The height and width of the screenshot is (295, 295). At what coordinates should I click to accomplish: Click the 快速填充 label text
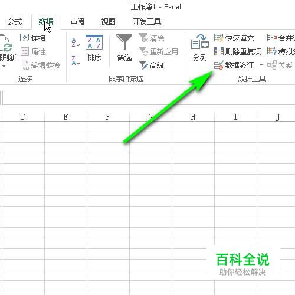pos(240,38)
